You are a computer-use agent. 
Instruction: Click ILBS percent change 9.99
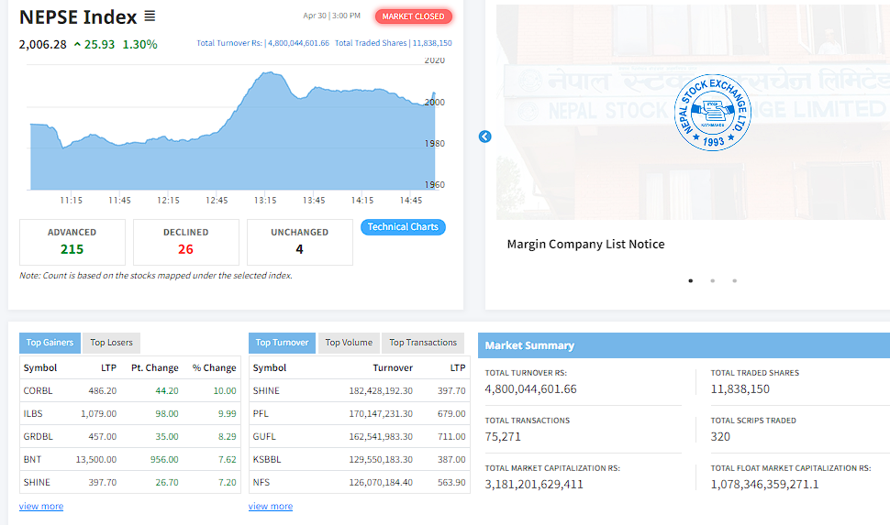point(227,414)
